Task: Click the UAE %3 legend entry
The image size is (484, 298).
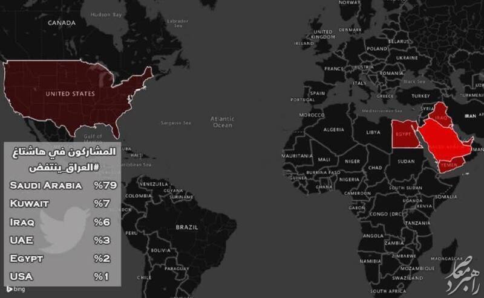Action: click(60, 240)
